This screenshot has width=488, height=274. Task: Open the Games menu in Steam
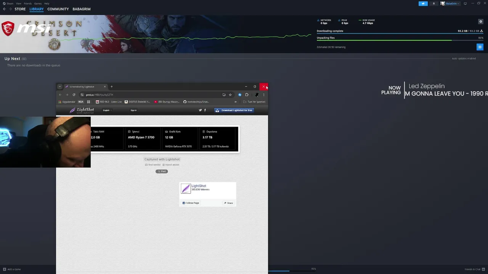point(38,3)
